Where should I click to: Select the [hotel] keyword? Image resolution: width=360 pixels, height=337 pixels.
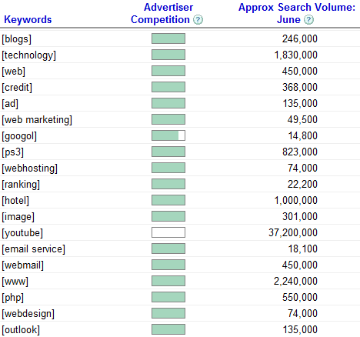(x=15, y=201)
